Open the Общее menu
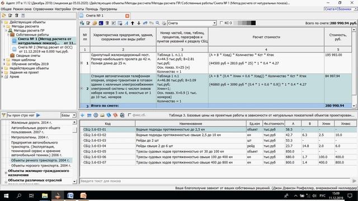 pyautogui.click(x=6, y=9)
